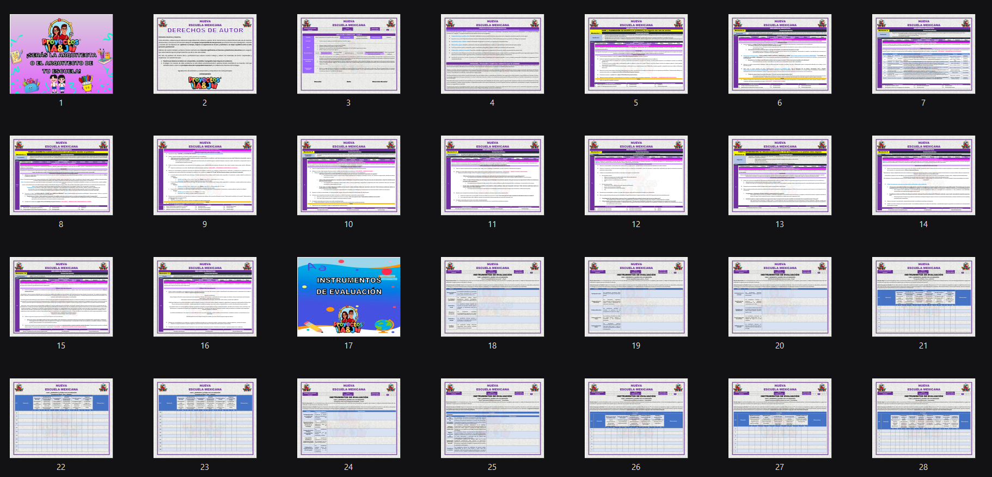Select slide 14 thumbnail

coord(923,175)
